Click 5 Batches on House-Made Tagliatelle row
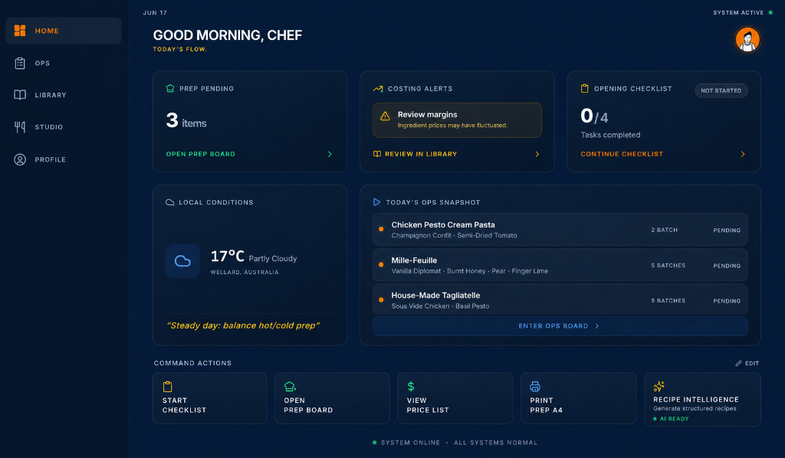 coord(668,300)
